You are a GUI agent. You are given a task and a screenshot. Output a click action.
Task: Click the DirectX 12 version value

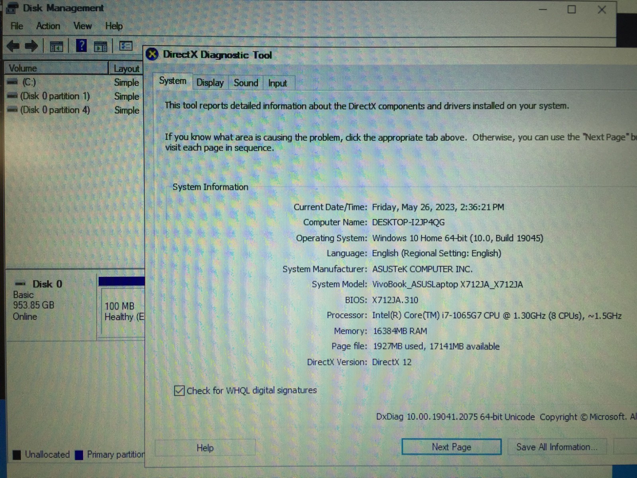pos(391,362)
